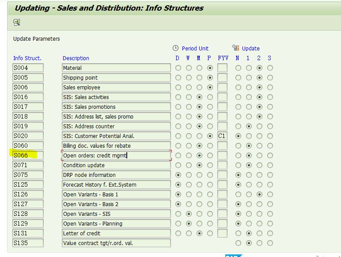Click the 'Sales employee' description field

tap(116, 87)
